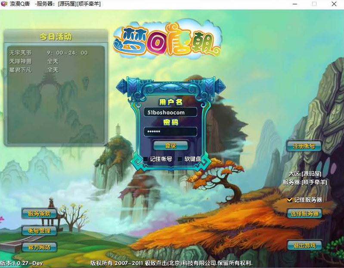Viewport: 344px width, 268px height.
Task: Toggle the 软键盘 soft keyboard checkbox
Action: pyautogui.click(x=180, y=159)
